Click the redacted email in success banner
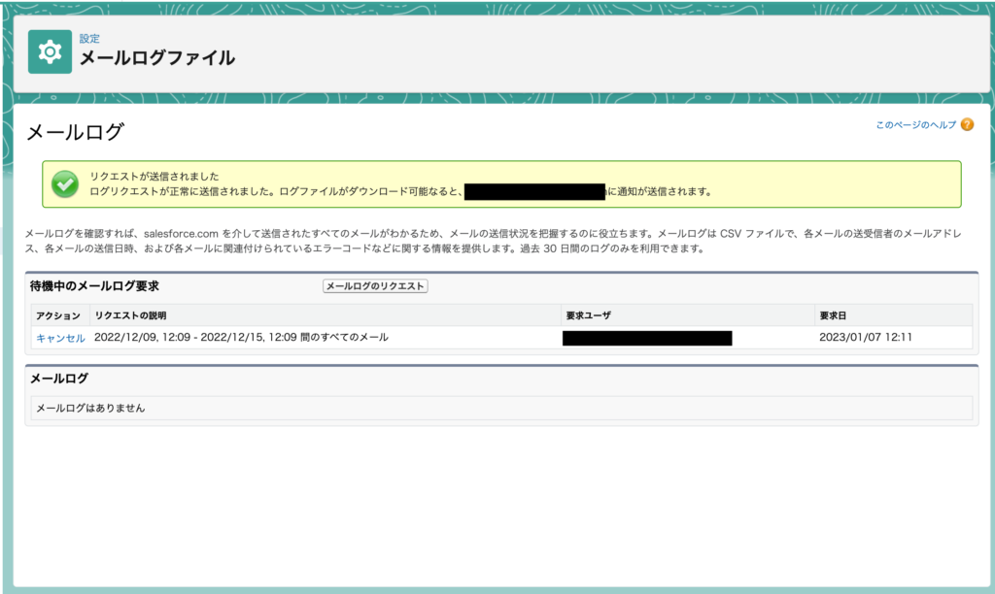995x594 pixels. click(534, 191)
